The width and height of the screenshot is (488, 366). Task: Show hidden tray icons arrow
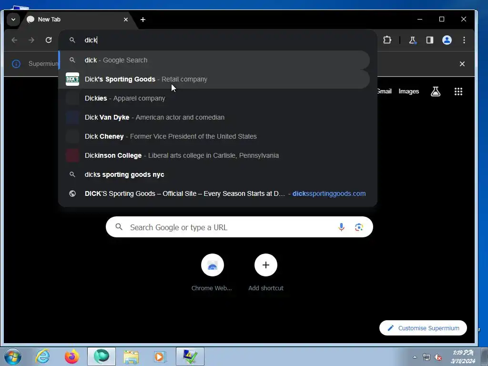pos(415,357)
